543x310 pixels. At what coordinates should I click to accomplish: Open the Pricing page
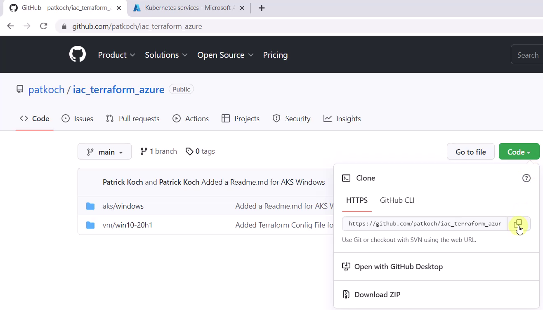point(275,55)
